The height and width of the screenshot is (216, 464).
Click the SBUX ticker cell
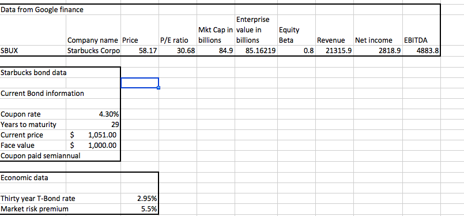pos(33,50)
